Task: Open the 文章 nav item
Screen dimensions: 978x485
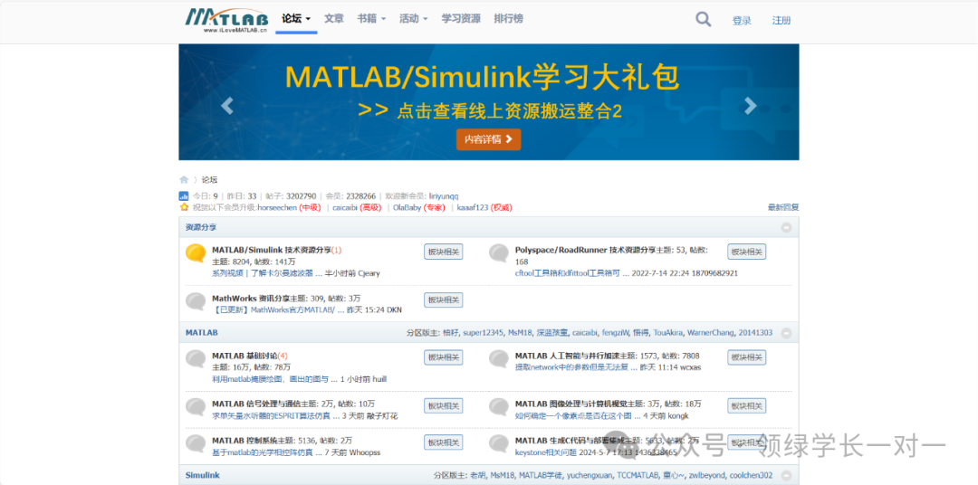Action: [333, 19]
